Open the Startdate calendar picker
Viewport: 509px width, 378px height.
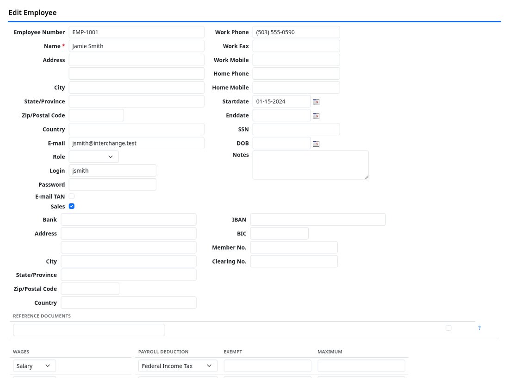[x=316, y=102]
